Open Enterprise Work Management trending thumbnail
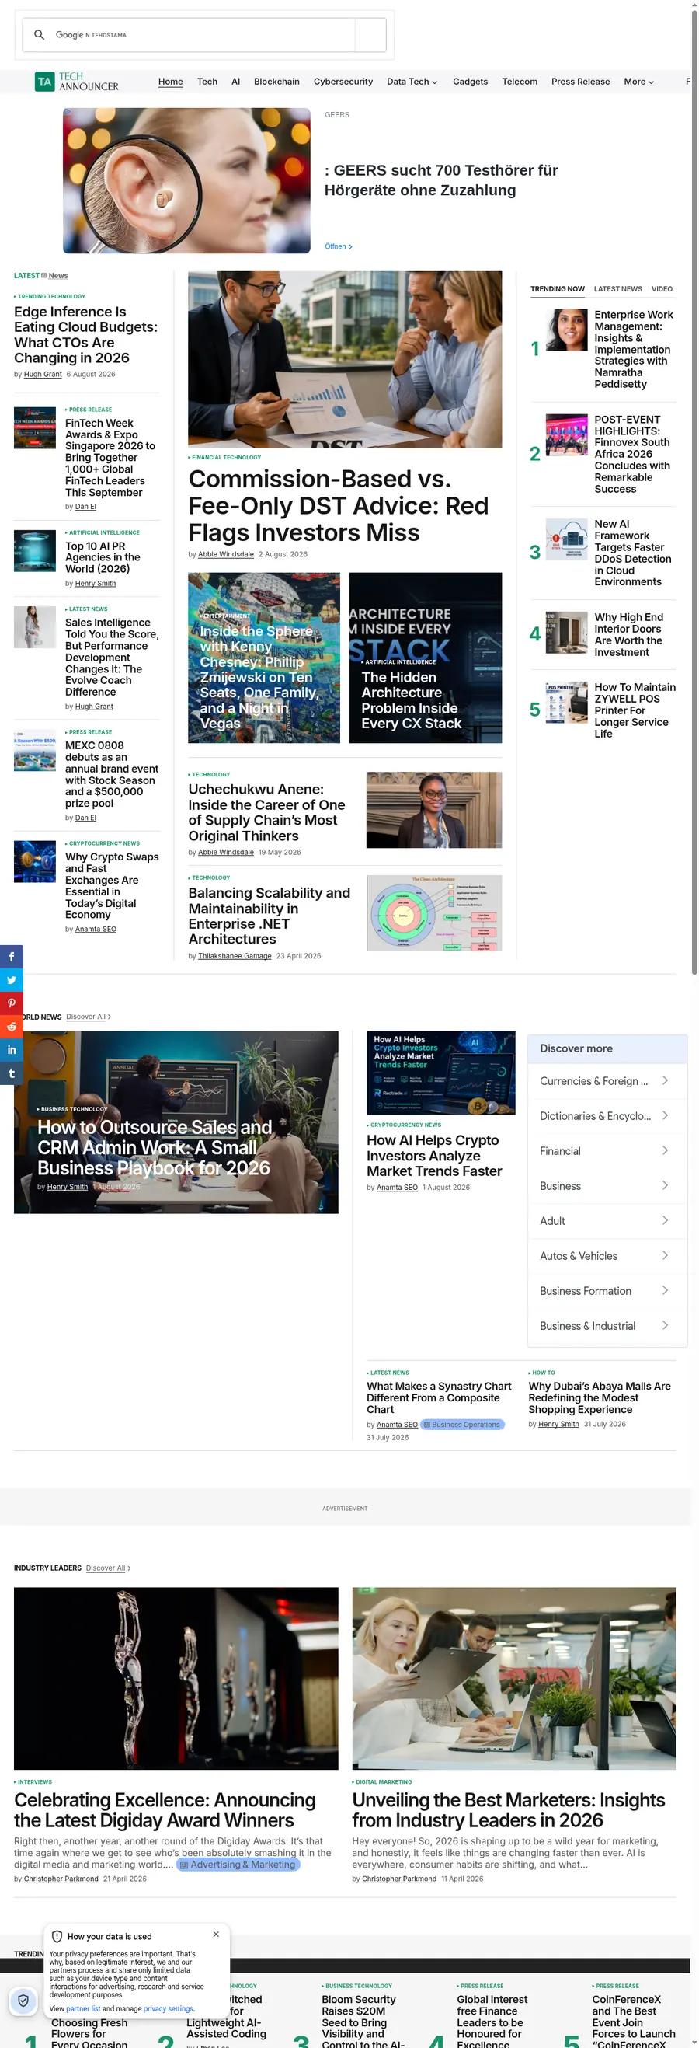Viewport: 699px width, 2048px height. tap(566, 330)
